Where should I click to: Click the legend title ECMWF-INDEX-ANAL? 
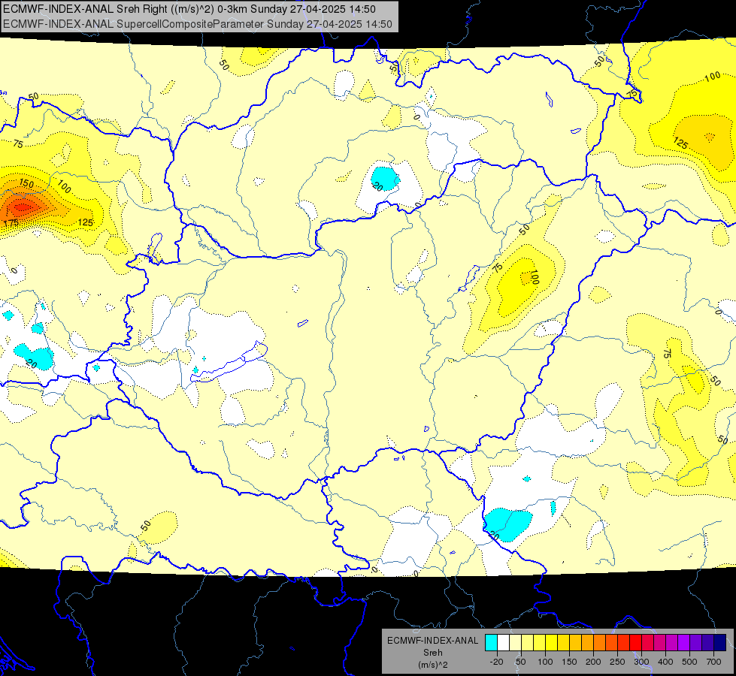coord(433,641)
